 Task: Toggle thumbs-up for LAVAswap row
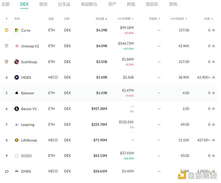[x=213, y=140]
